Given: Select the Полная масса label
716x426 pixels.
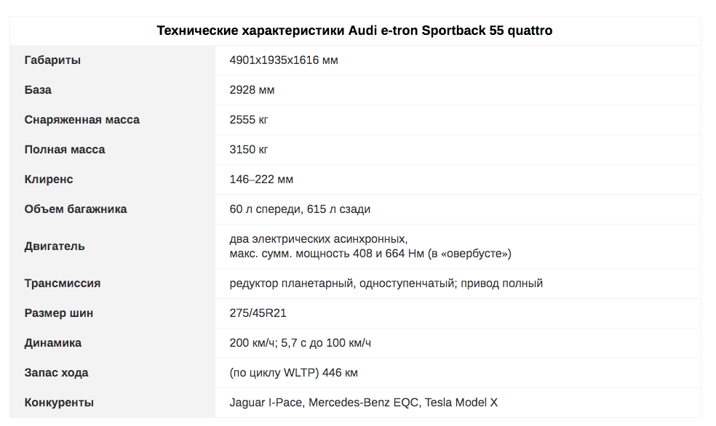Looking at the screenshot, I should [x=64, y=150].
